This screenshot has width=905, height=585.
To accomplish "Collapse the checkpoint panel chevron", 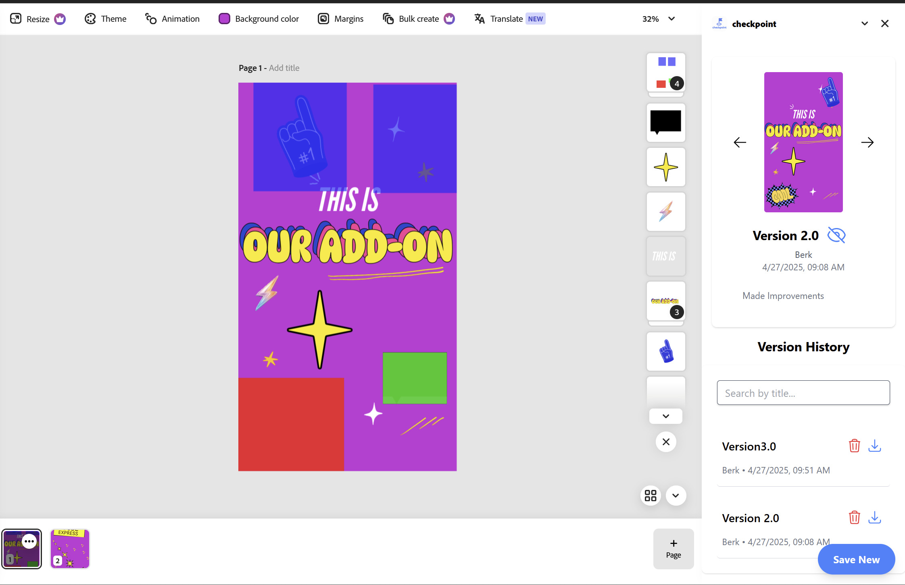I will [x=864, y=24].
